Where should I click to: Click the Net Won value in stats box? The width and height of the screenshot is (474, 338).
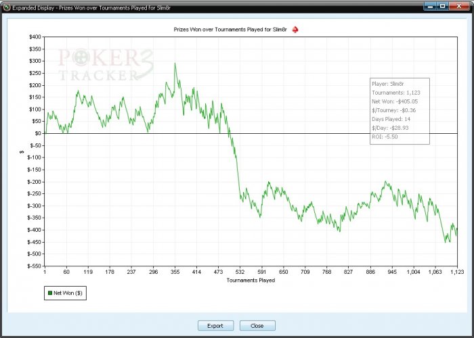407,101
